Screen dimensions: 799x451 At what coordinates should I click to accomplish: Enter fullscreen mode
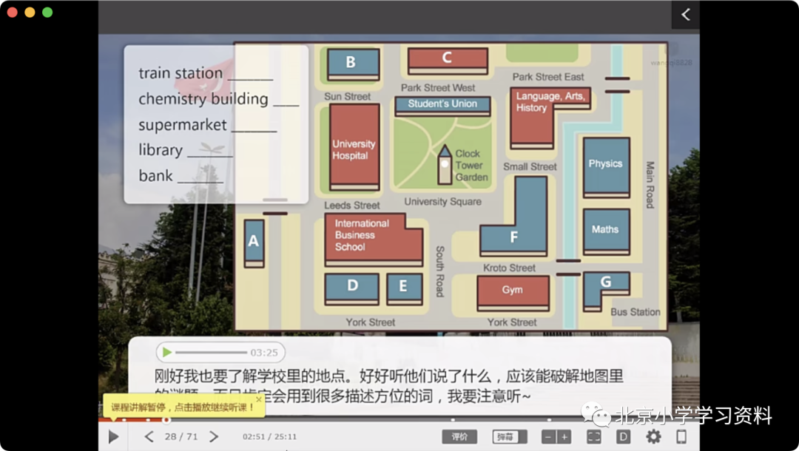594,436
